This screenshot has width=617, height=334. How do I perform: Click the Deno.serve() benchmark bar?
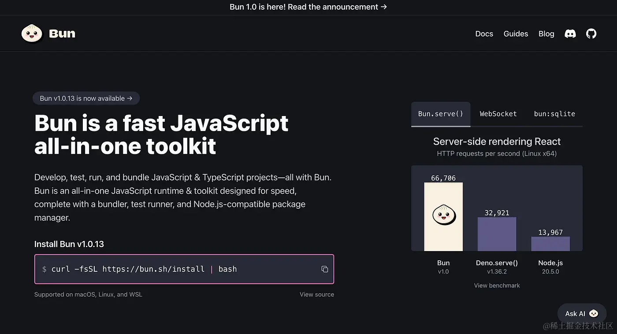[x=497, y=234]
